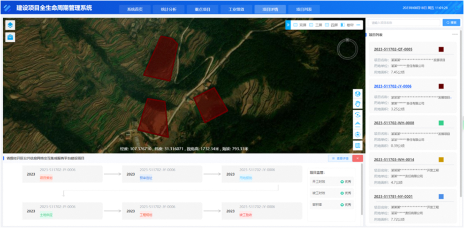Click the briefcase toolbox icon on map
The image size is (464, 228).
tap(10, 37)
